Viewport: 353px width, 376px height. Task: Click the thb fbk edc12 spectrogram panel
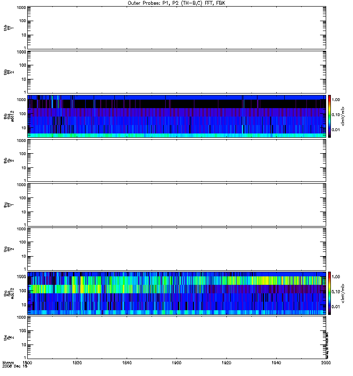coord(176,116)
